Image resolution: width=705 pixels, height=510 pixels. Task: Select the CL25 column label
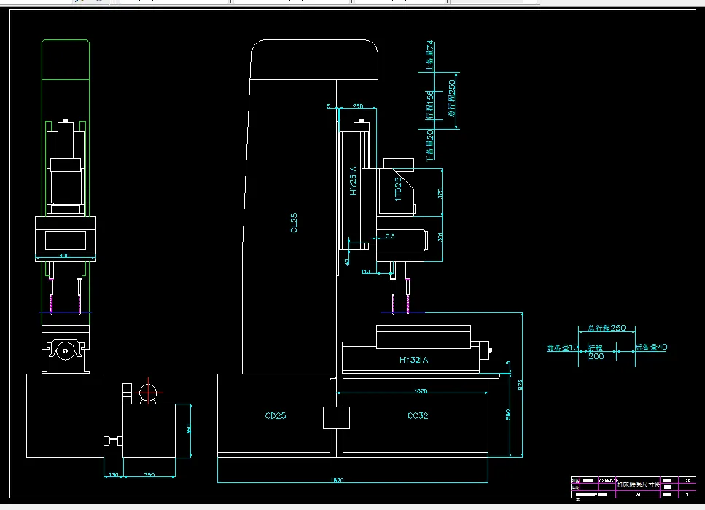294,223
